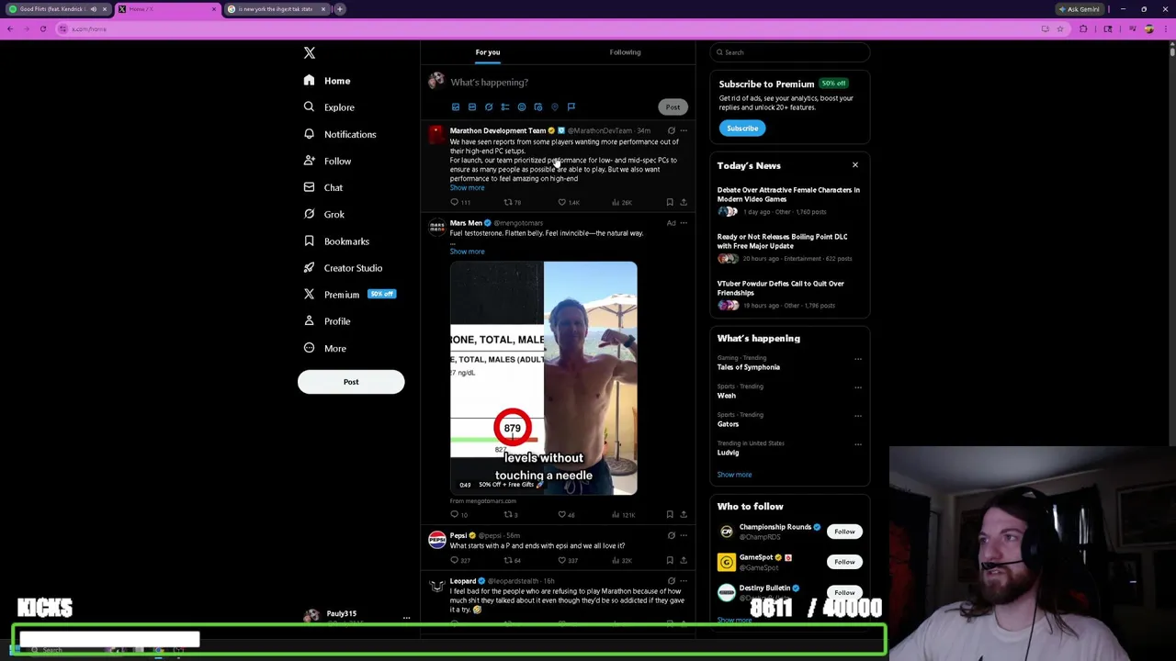Show more trends under What's happening
The image size is (1176, 661).
734,475
